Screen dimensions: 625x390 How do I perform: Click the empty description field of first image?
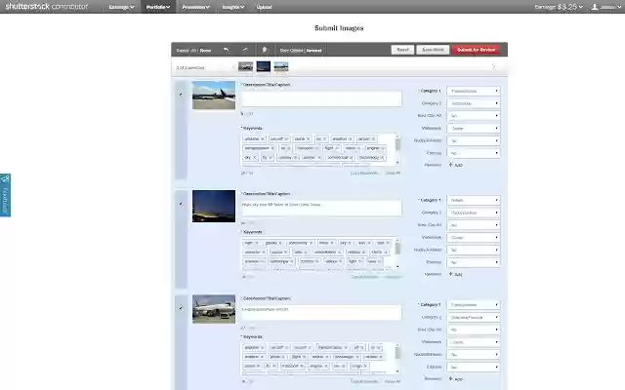click(x=321, y=98)
